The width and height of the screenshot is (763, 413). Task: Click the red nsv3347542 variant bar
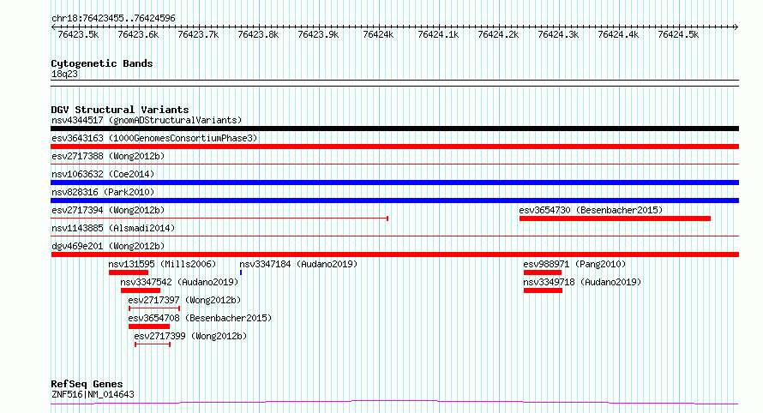(x=141, y=290)
